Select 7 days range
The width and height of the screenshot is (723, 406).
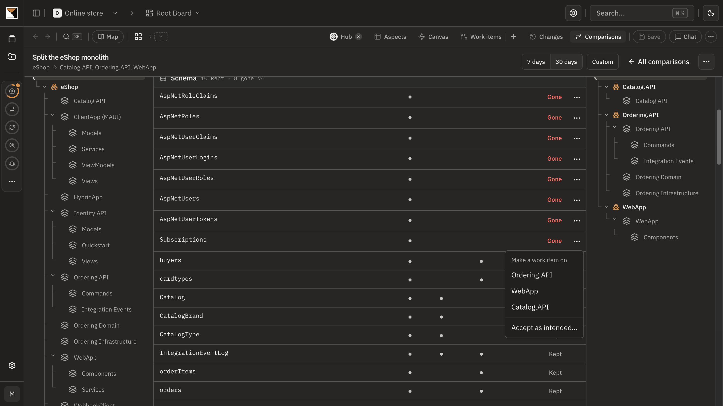(x=536, y=62)
